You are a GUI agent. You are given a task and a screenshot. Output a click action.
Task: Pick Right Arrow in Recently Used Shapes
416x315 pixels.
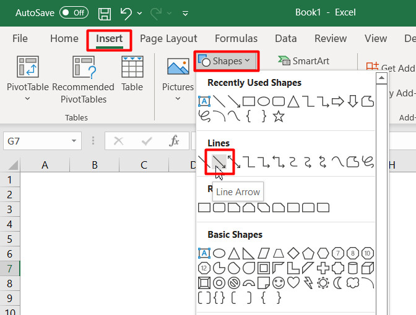(x=338, y=101)
